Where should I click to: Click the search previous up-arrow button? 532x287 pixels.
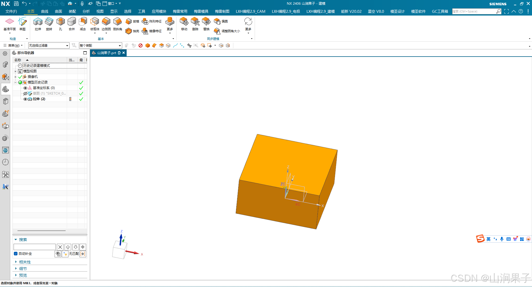68,247
